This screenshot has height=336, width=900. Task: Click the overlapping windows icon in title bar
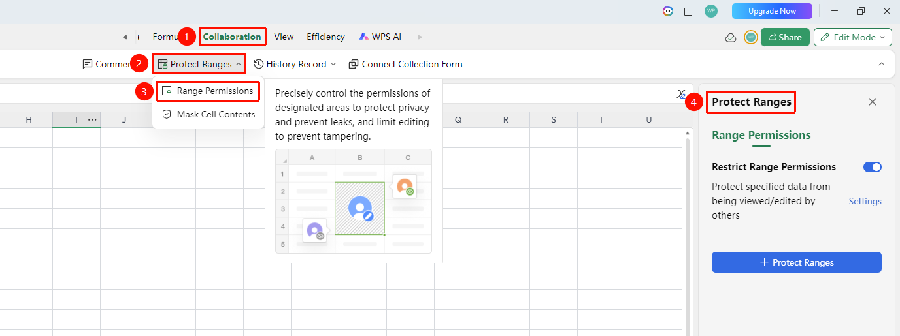[x=689, y=11]
